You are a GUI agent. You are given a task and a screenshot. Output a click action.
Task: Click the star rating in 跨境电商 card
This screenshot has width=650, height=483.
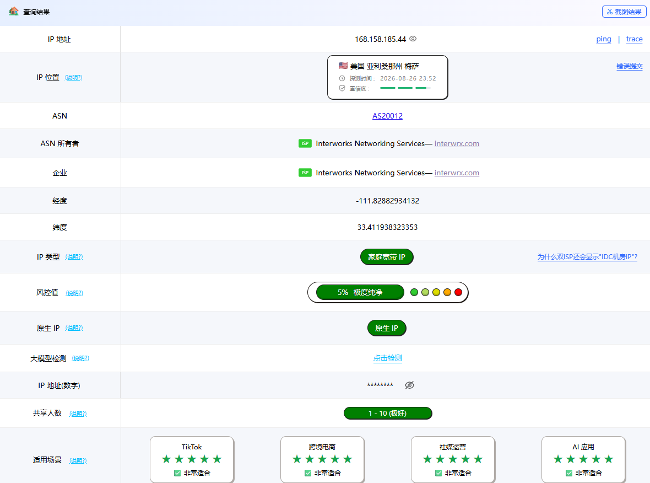pos(322,459)
